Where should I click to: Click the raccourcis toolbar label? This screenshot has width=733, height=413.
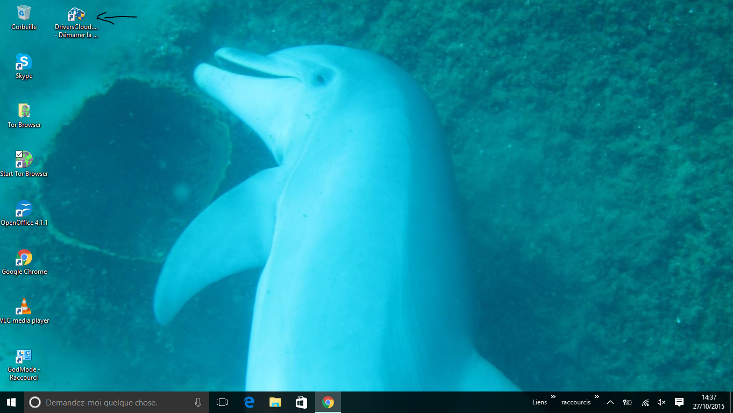coord(576,402)
